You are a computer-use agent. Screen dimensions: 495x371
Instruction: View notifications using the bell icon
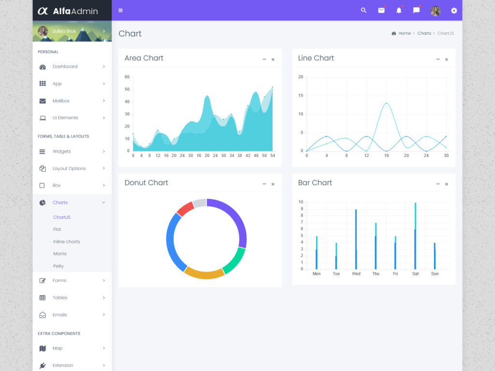tap(398, 10)
